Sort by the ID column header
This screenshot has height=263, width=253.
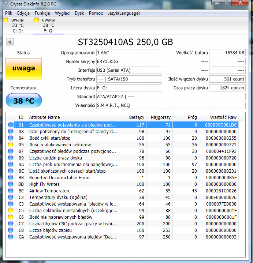21,117
